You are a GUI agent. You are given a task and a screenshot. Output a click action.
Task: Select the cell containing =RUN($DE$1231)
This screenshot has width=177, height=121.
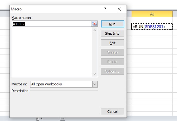[152, 26]
